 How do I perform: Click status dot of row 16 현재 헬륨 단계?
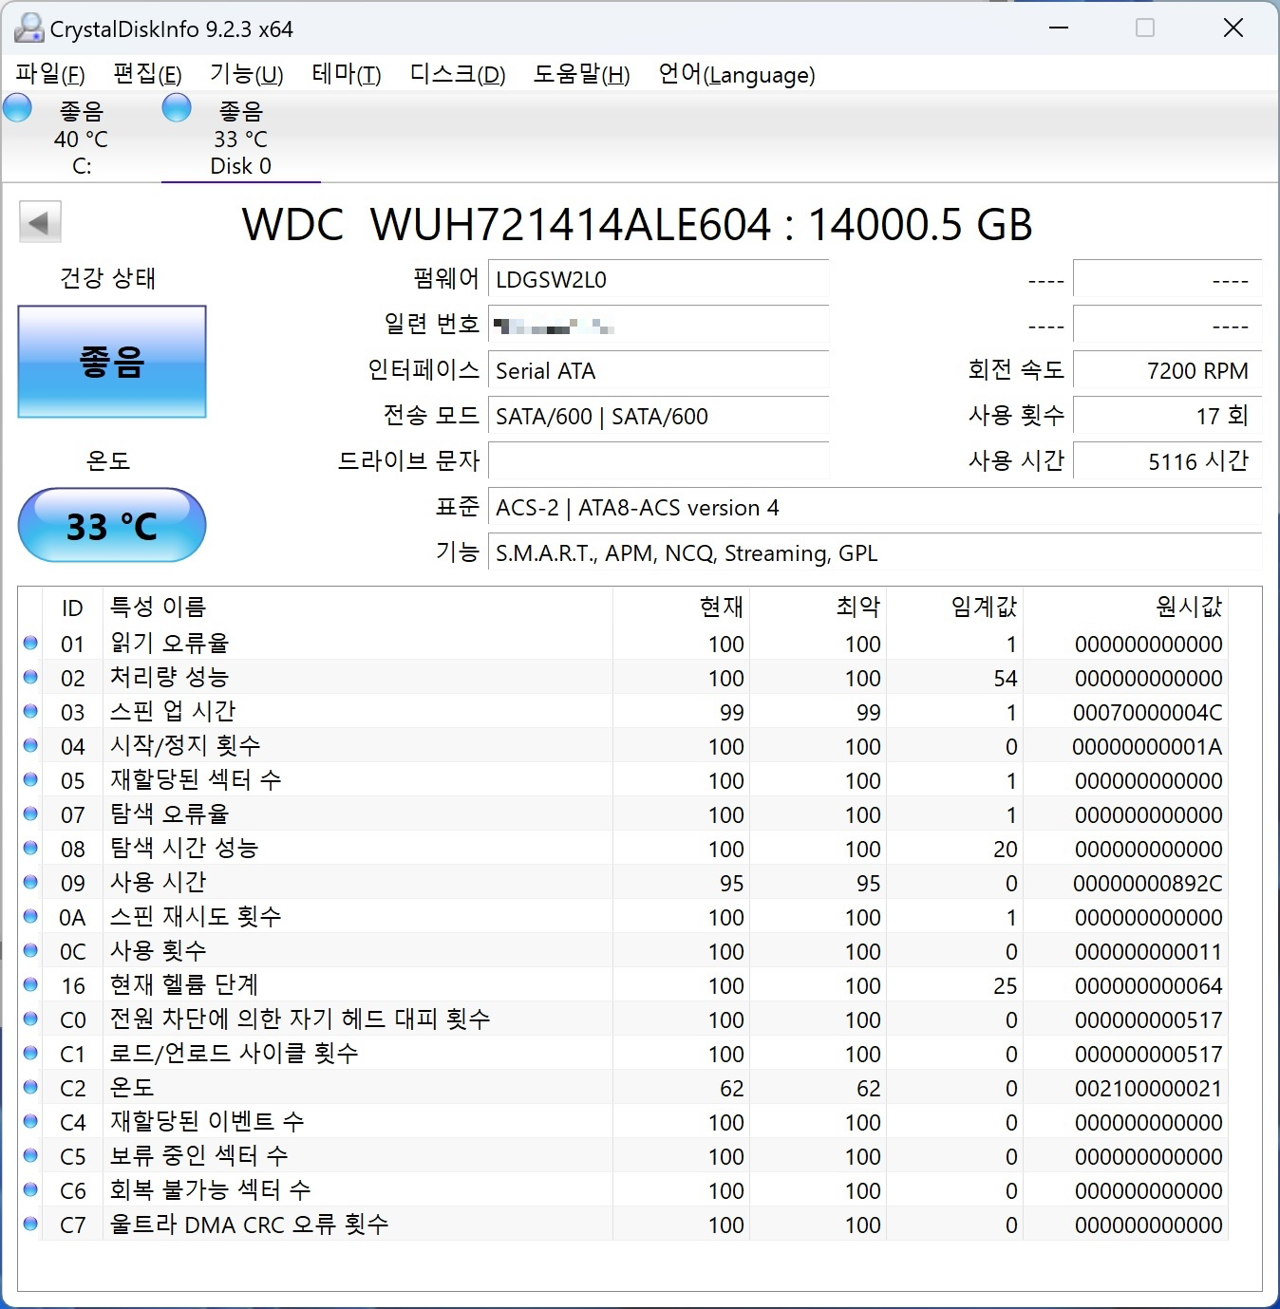pyautogui.click(x=30, y=984)
